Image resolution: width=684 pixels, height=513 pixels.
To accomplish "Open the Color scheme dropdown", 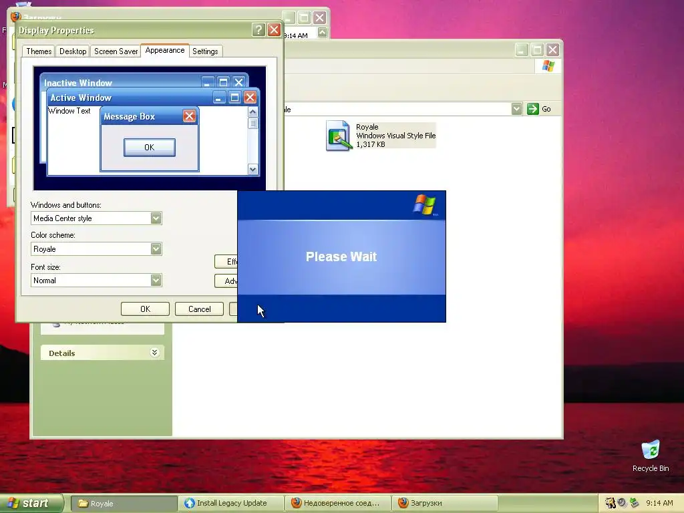I will (156, 249).
